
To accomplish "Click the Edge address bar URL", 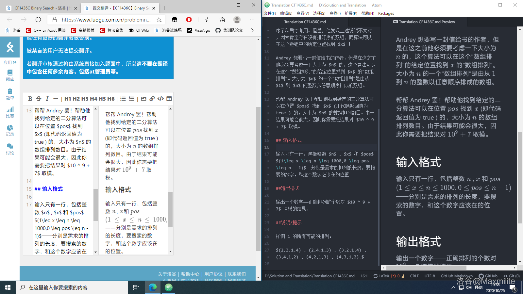I will click(106, 20).
